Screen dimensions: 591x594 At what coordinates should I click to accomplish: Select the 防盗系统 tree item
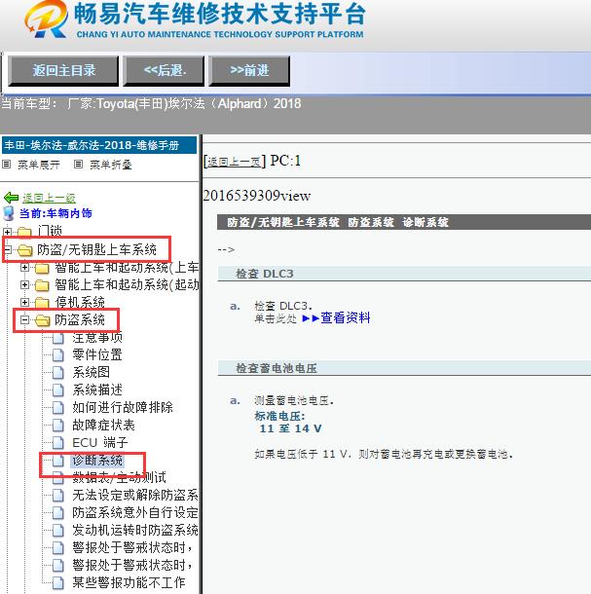[x=80, y=319]
